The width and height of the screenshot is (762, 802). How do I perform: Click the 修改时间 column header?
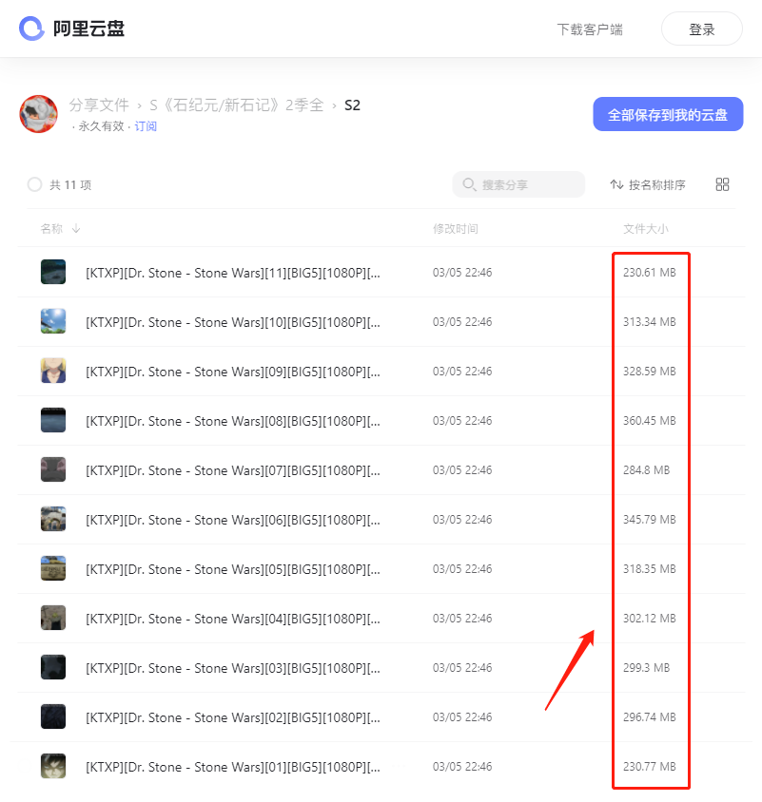click(456, 229)
